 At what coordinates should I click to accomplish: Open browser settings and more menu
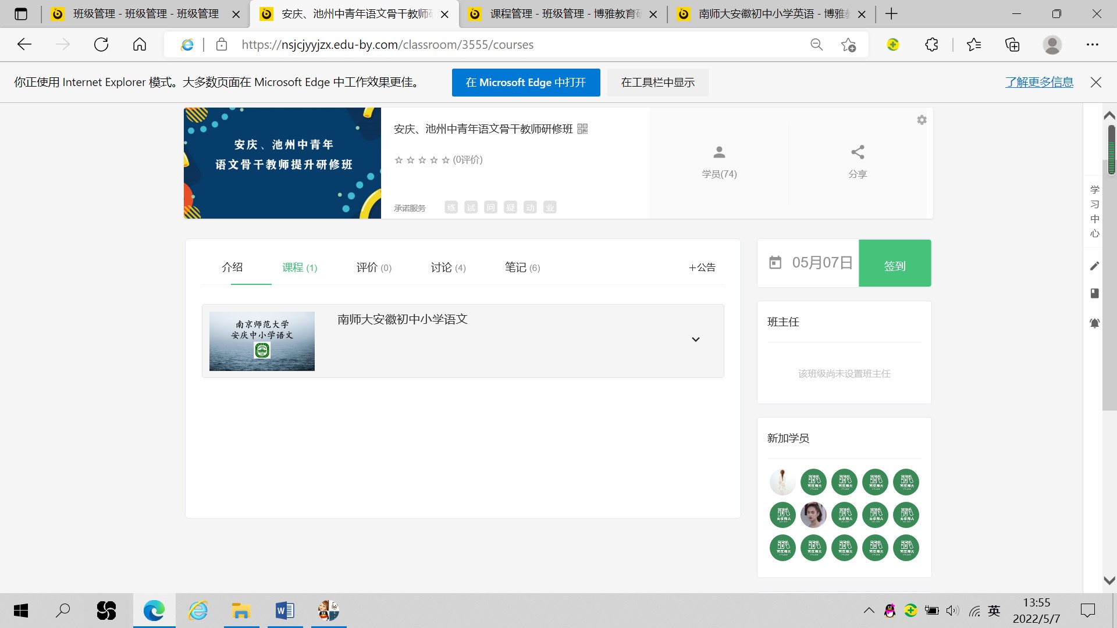coord(1092,45)
